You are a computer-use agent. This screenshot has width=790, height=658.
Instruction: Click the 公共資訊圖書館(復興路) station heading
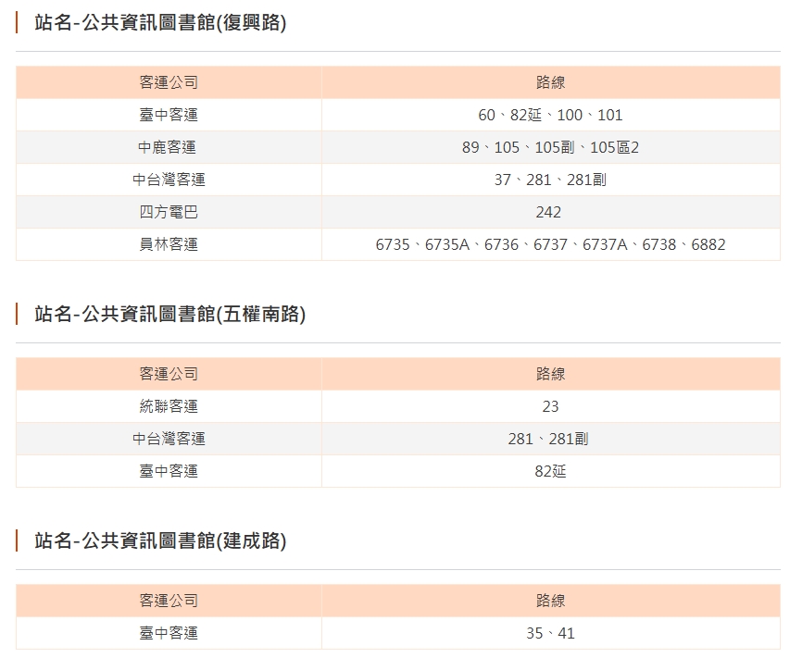coord(160,23)
